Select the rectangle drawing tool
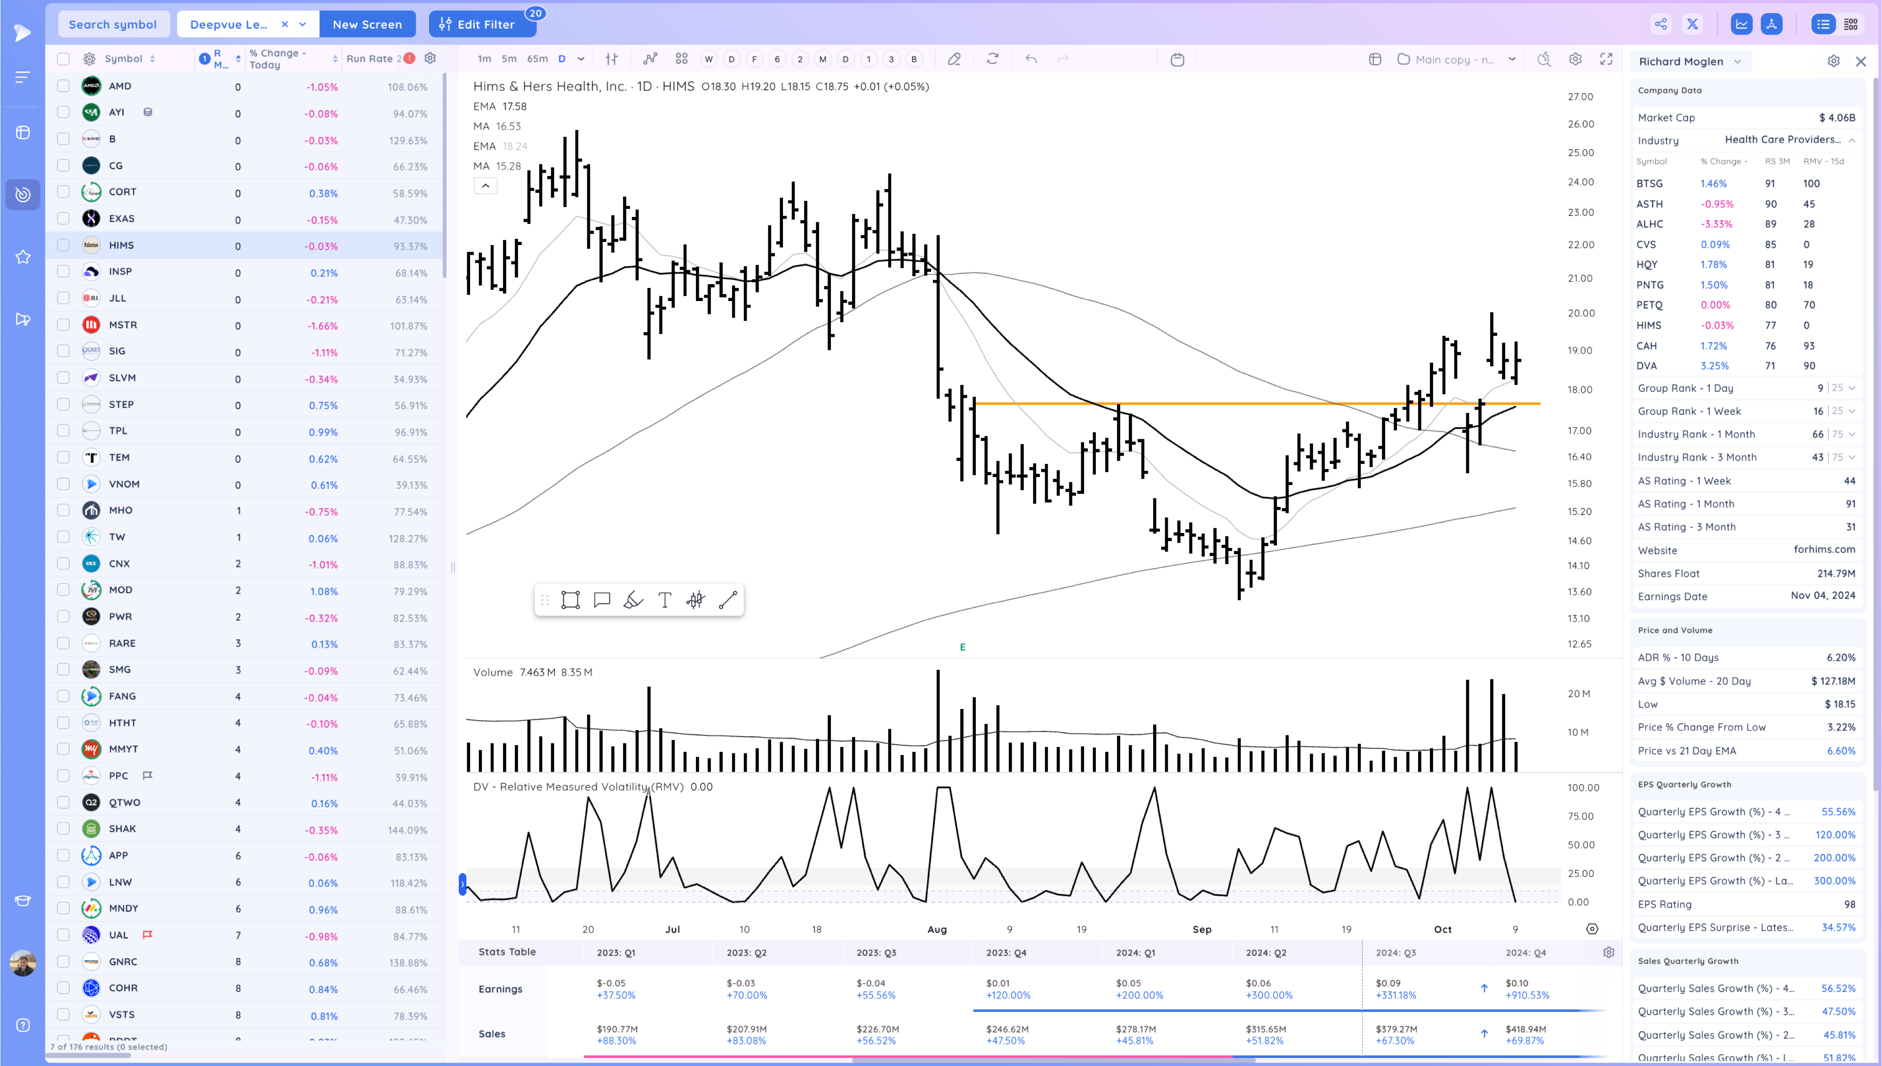1882x1066 pixels. (570, 600)
